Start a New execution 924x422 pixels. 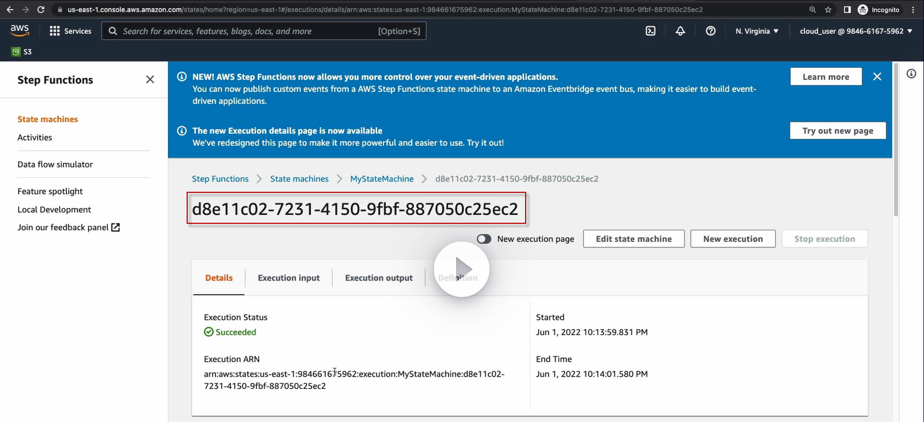coord(733,239)
